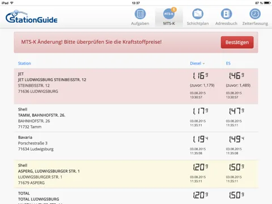Tap JET Diesel timestamp 13:30:57
Image resolution: width=272 pixels, height=204 pixels.
196,97
